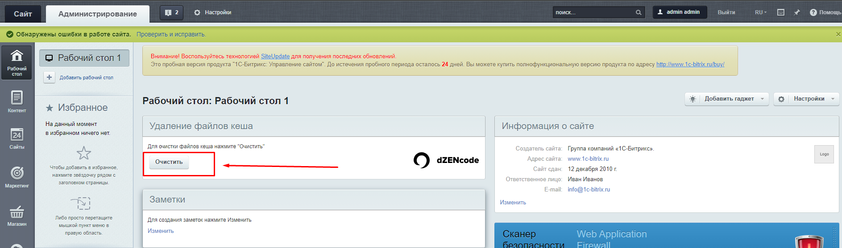Click the Иван Иванов responsible person text
Viewport: 842px width, 248px height.
pyautogui.click(x=585, y=179)
